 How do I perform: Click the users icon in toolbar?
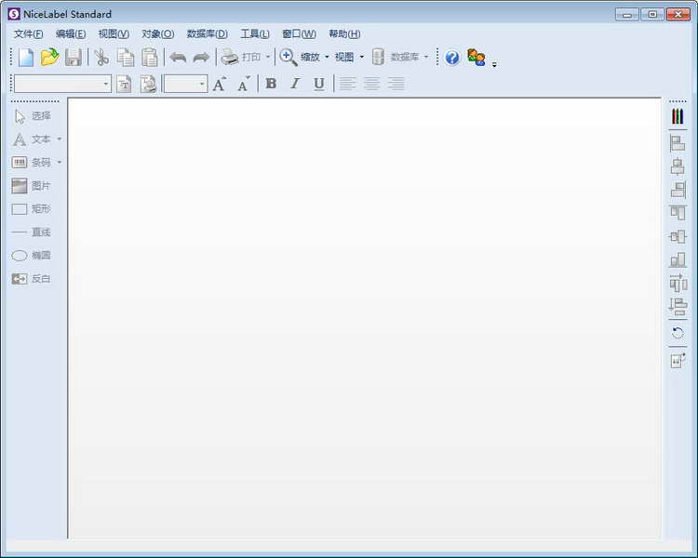point(477,58)
